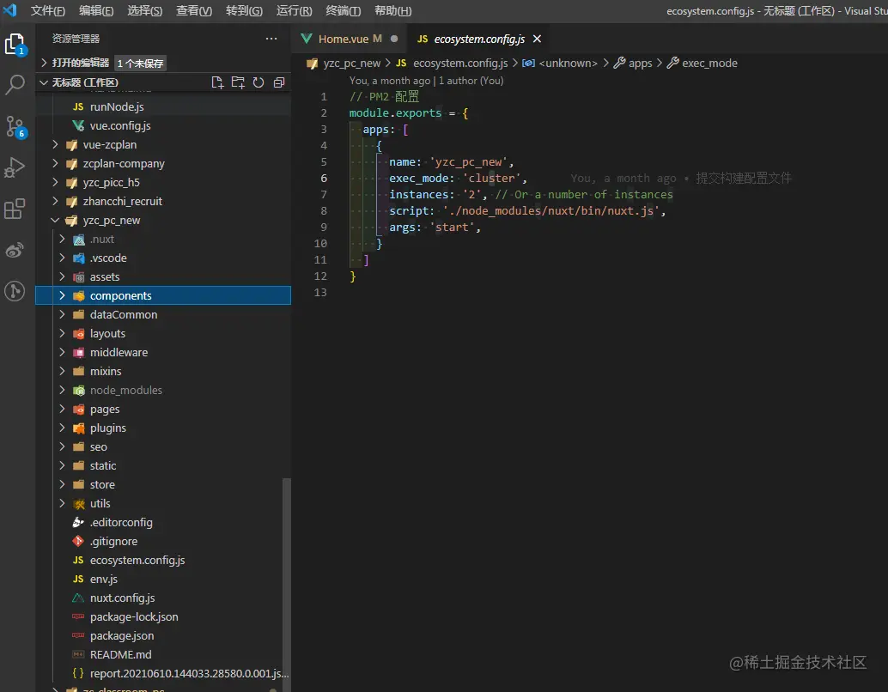Expand the vue-zcplan folder

click(109, 144)
